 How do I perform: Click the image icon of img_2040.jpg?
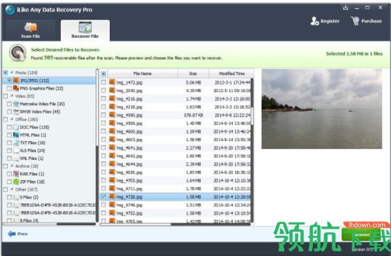pos(112,90)
